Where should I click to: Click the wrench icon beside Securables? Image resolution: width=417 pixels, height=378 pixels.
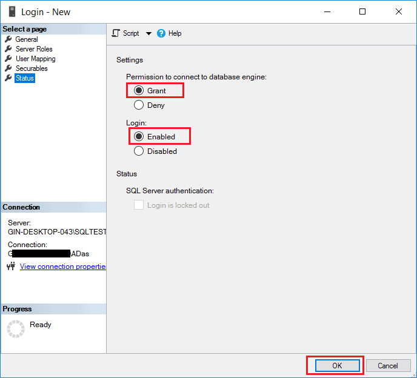[8, 68]
